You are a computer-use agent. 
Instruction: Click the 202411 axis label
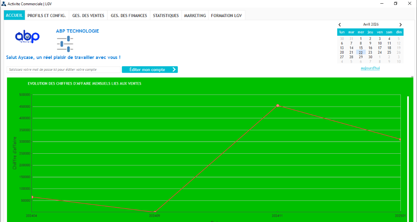(x=277, y=215)
